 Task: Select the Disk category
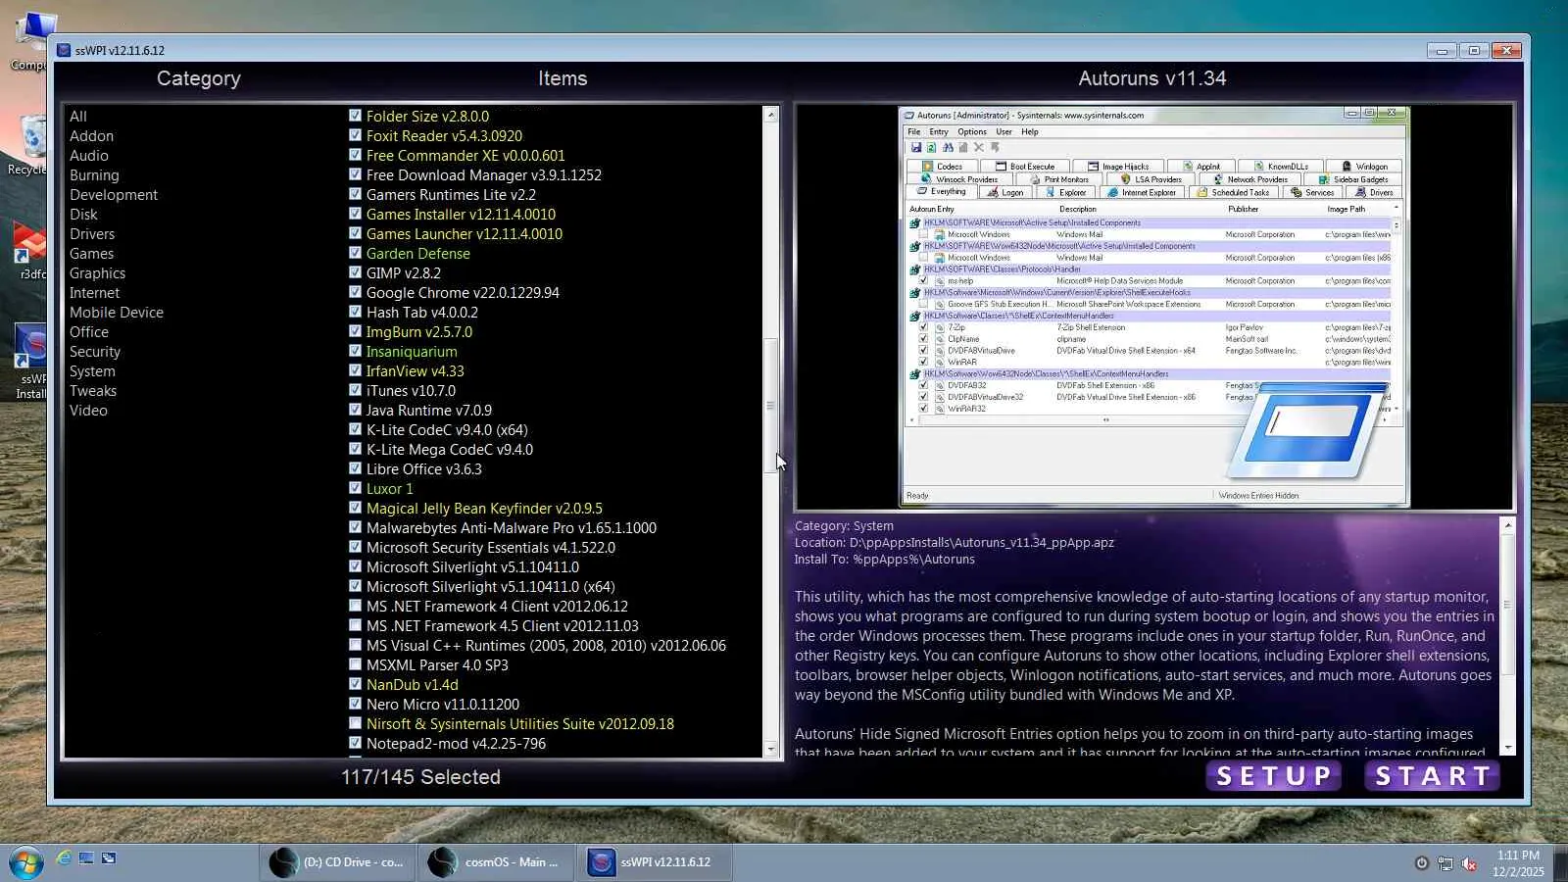point(83,214)
